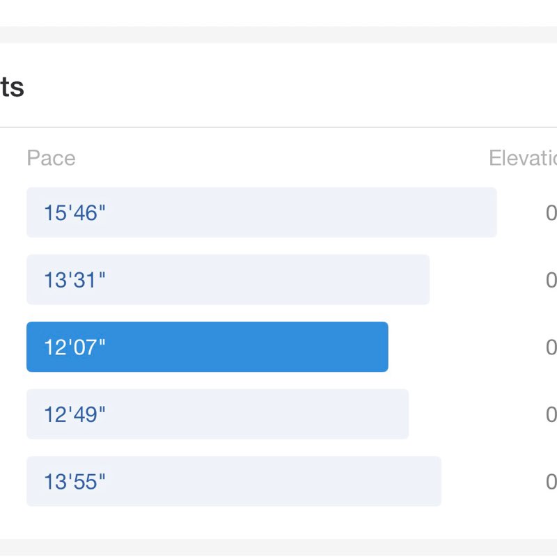This screenshot has height=557, width=557.
Task: Click the partially visible Splits heading
Action: point(12,88)
